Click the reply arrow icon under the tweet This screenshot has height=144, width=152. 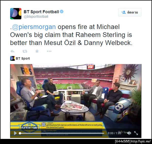12,51
